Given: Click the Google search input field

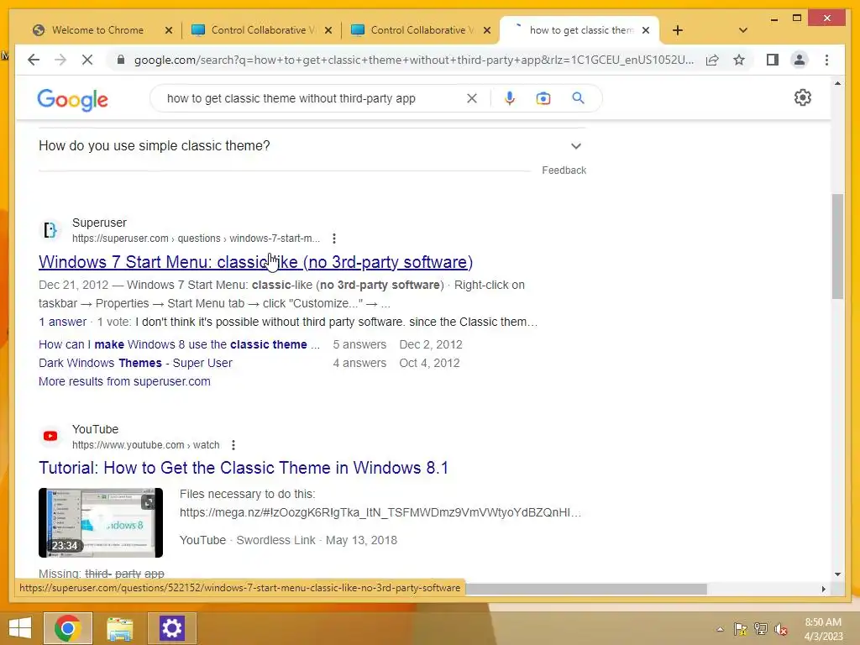Looking at the screenshot, I should pos(312,98).
